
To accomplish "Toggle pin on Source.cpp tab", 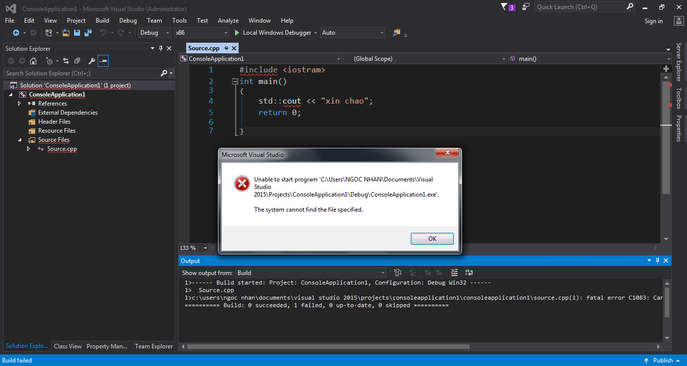I will click(226, 48).
